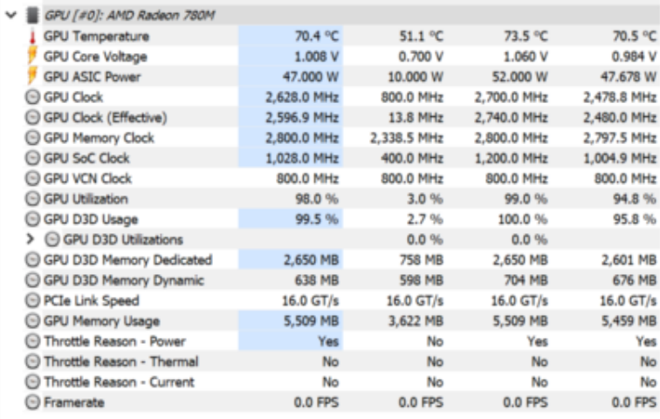
Task: Click the 13.8 MHz effective clock minimum
Action: 416,118
